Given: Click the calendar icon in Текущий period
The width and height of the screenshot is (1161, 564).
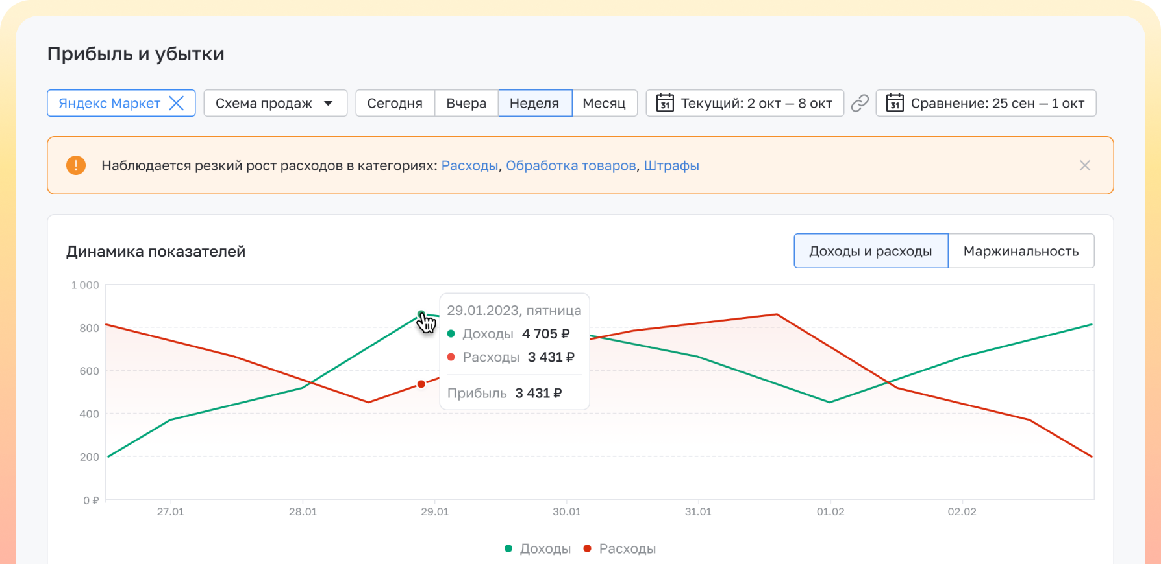Looking at the screenshot, I should tap(665, 103).
